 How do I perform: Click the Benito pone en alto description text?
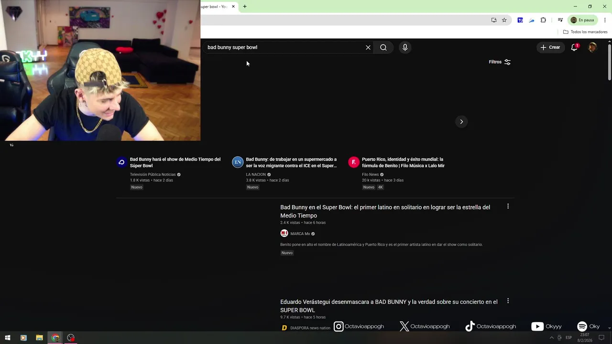point(382,245)
